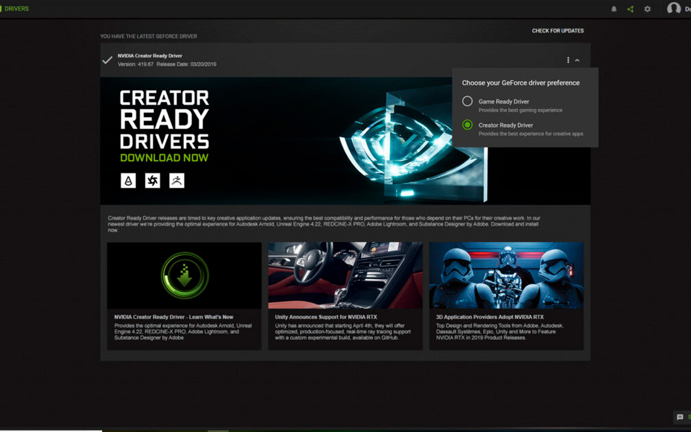
Task: Click the green share icon
Action: click(x=631, y=9)
